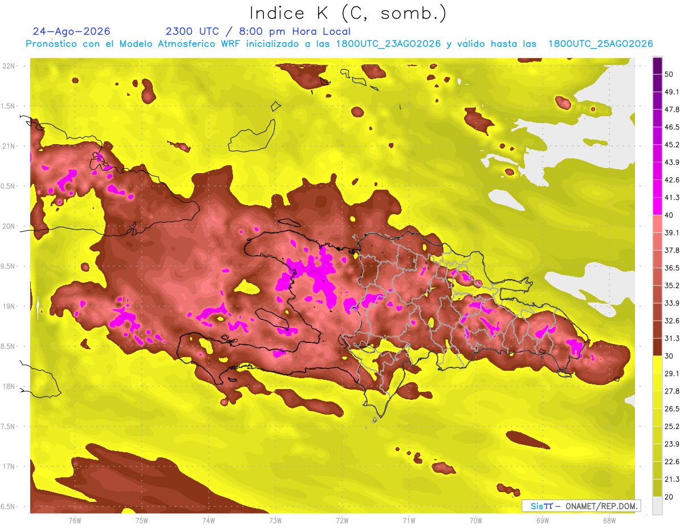This screenshot has height=528, width=684.
Task: Click the colorbar label '46.5'
Action: click(671, 128)
